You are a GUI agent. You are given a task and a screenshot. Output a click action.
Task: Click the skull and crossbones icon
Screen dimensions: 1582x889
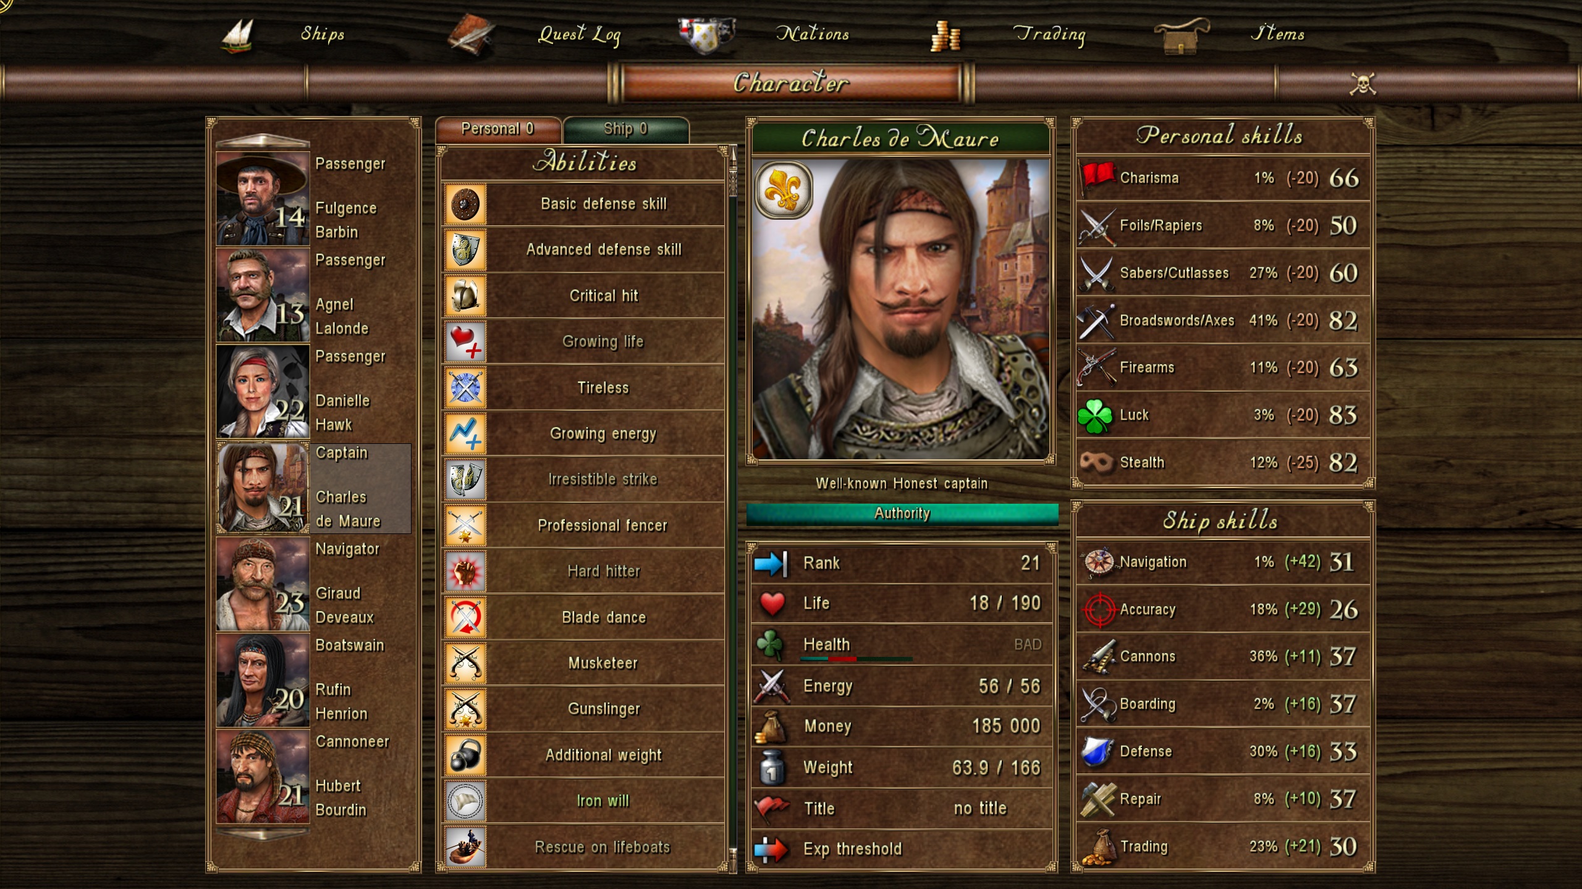1362,83
